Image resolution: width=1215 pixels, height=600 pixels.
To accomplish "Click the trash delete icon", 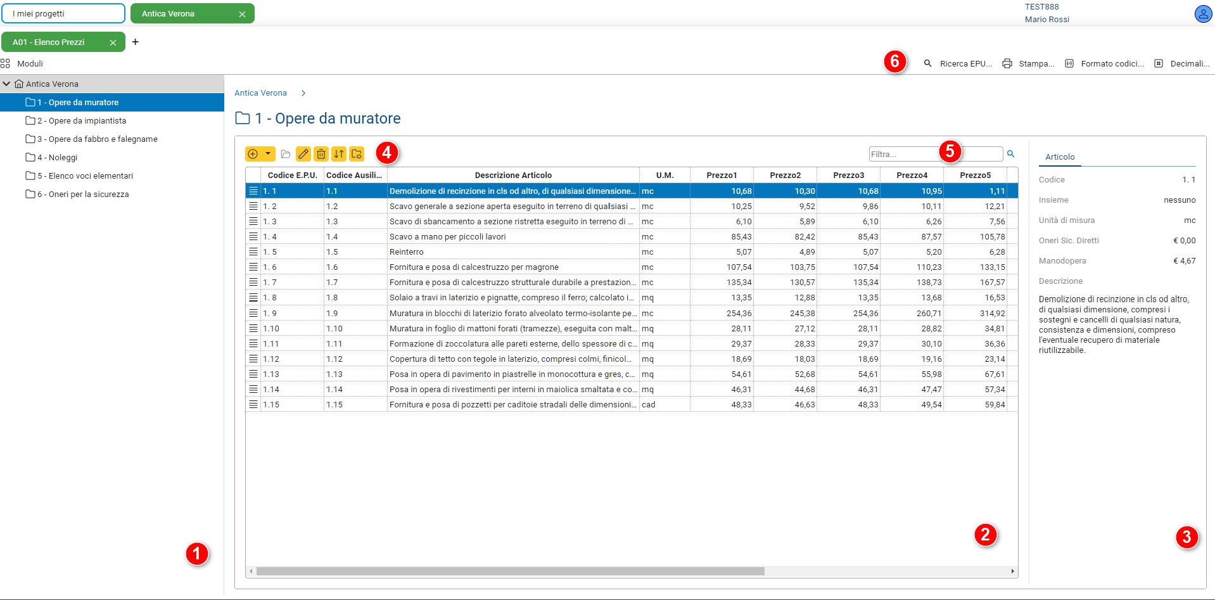I will pyautogui.click(x=321, y=154).
